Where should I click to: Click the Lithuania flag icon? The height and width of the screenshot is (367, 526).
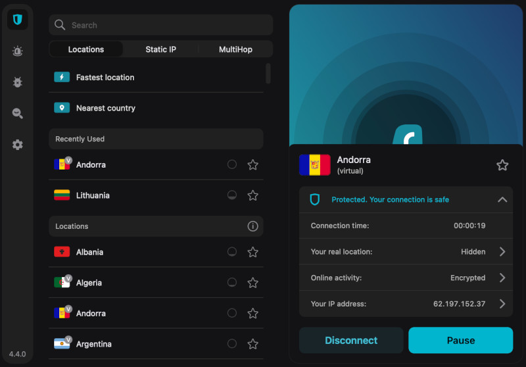pos(62,195)
